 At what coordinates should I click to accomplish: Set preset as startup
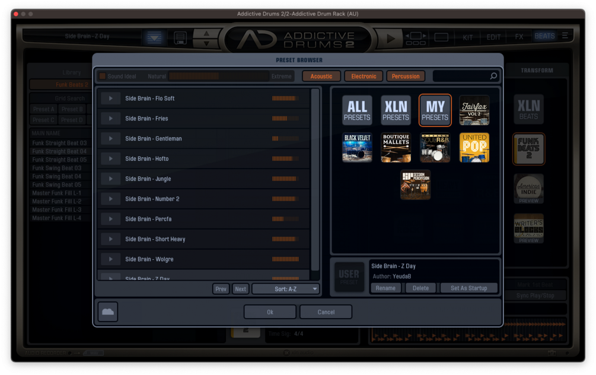coord(468,288)
